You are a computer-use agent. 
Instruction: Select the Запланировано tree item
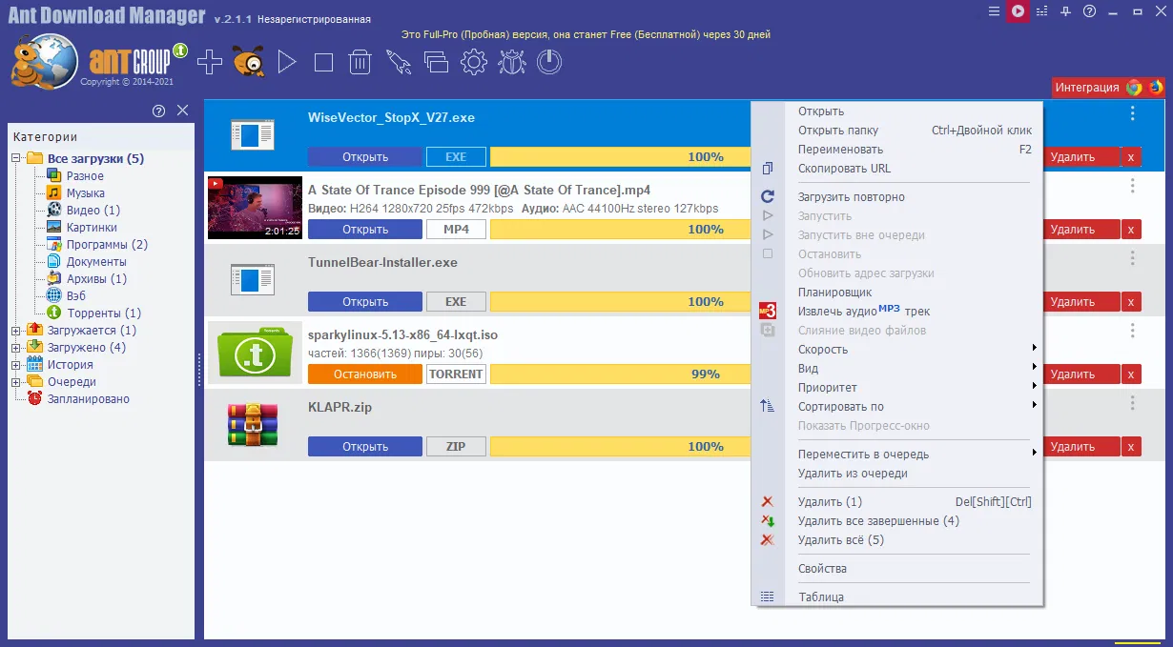(89, 399)
